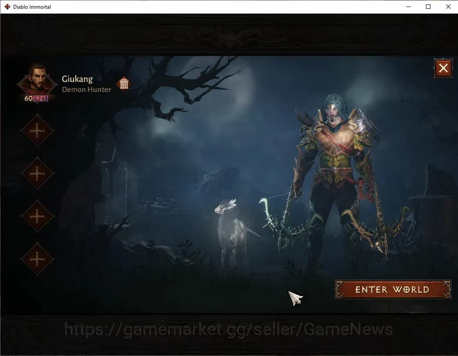Open the archive pillar icon beside Giukang

tap(124, 84)
